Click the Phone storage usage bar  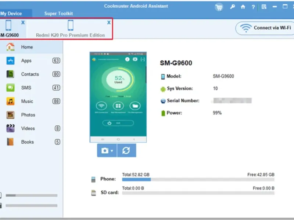pyautogui.click(x=198, y=180)
